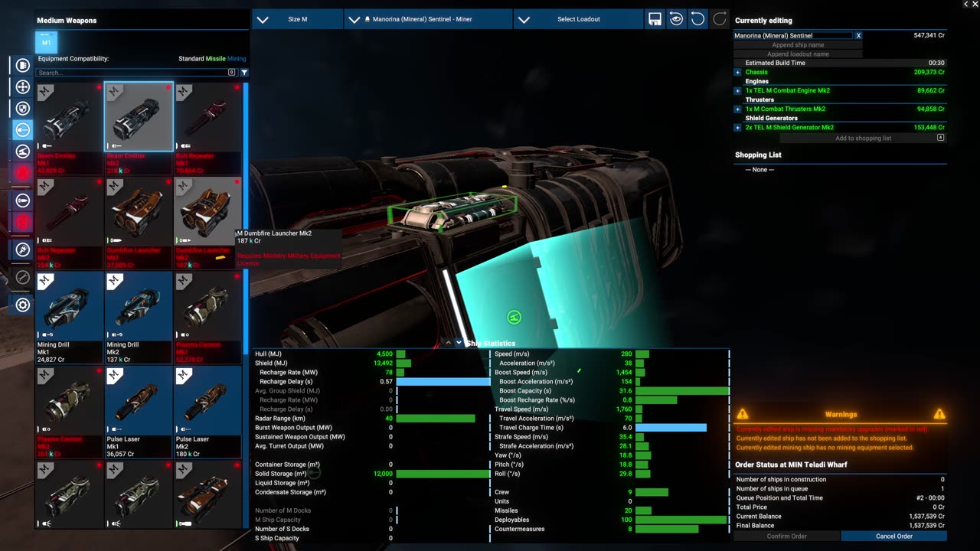Click the Append ship name button

(799, 44)
